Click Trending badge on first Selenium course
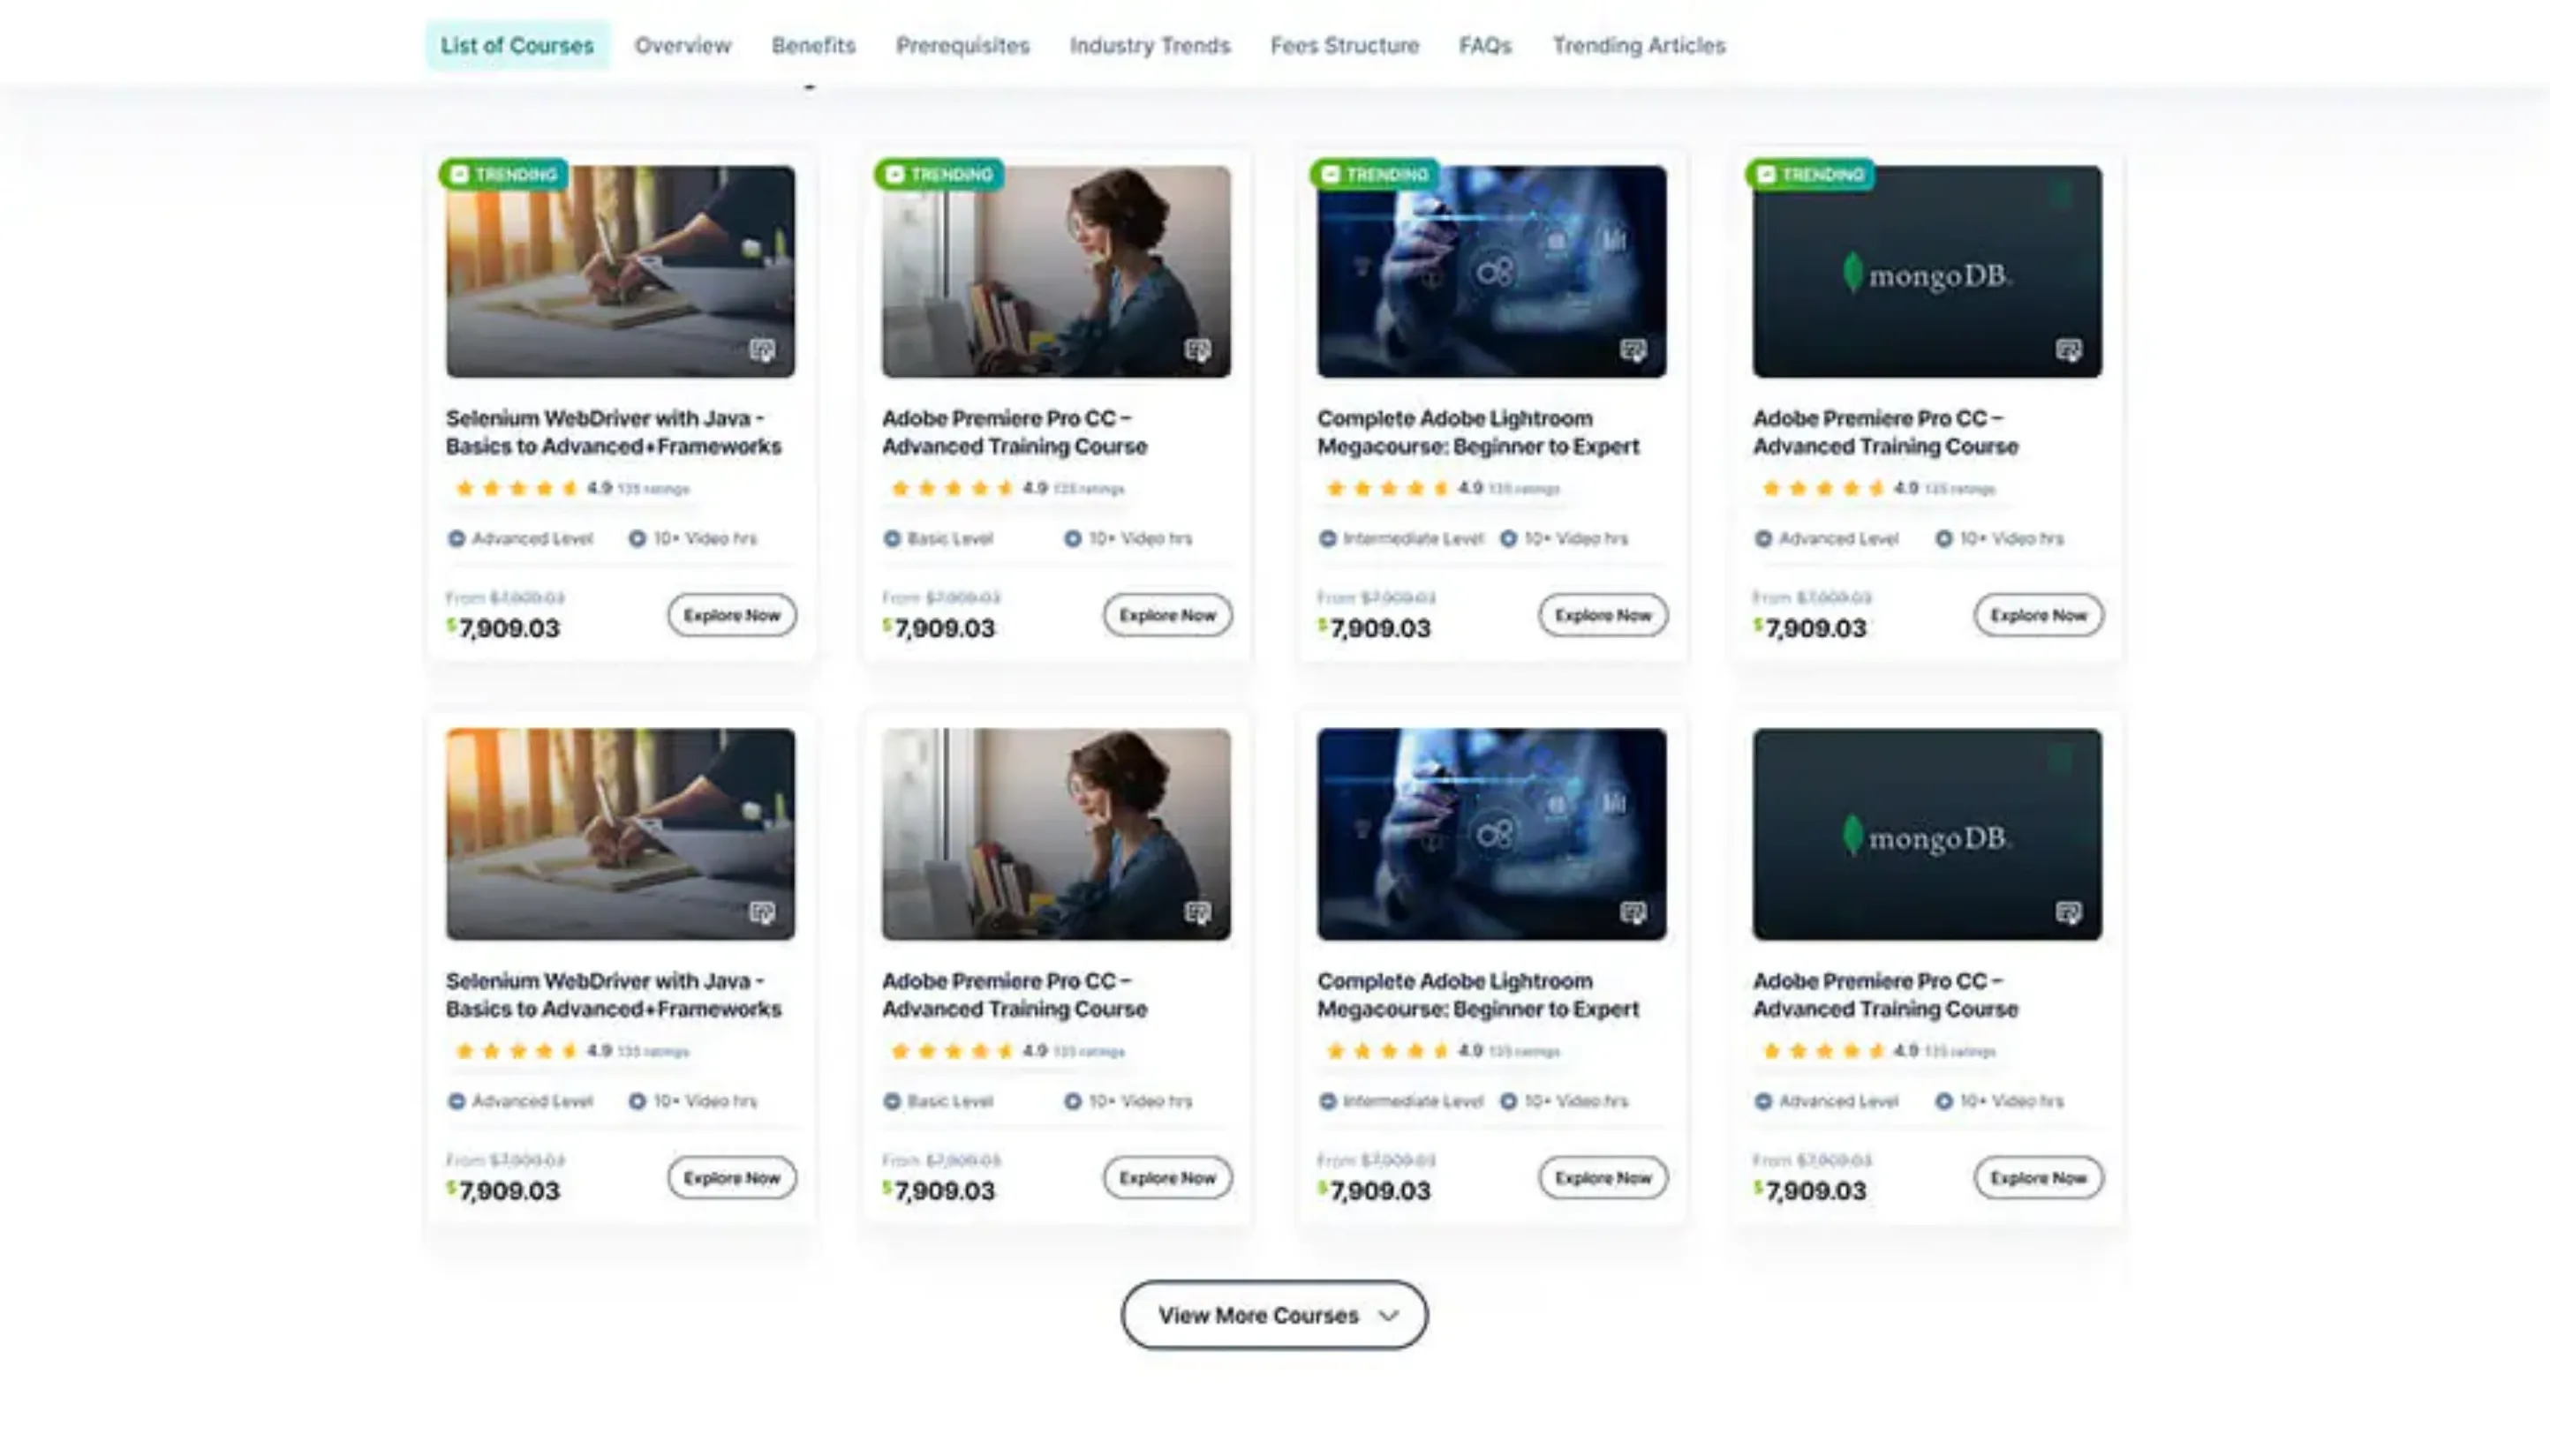 coord(504,174)
